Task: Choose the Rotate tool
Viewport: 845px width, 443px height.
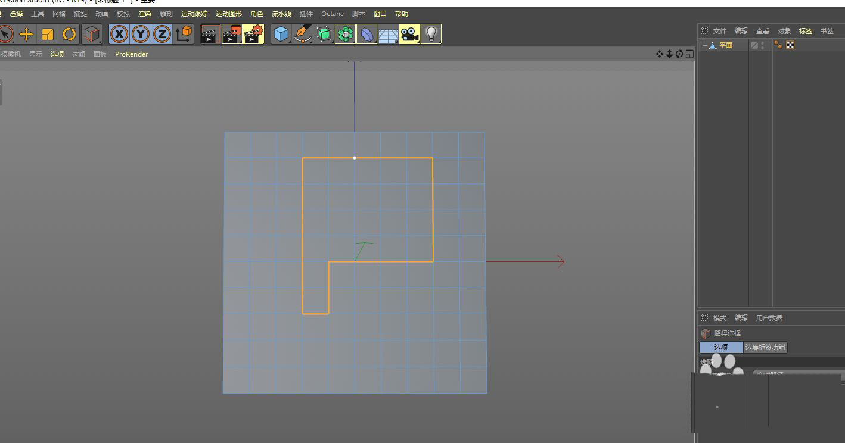Action: 70,35
